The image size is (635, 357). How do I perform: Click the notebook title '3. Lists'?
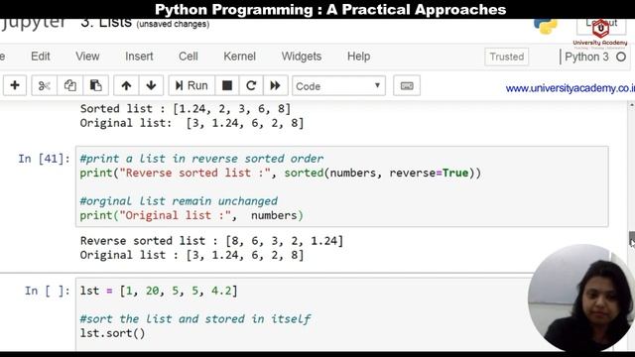(x=106, y=23)
